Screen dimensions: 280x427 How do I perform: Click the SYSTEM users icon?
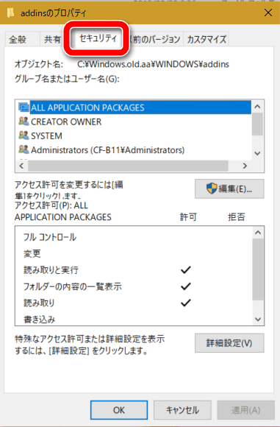click(x=24, y=135)
